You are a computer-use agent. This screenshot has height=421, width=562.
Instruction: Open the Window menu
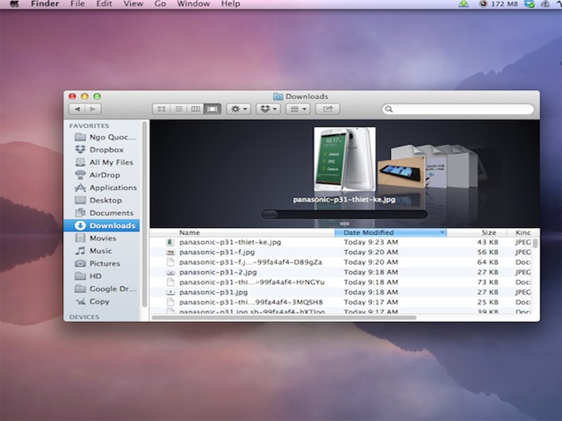[x=193, y=4]
